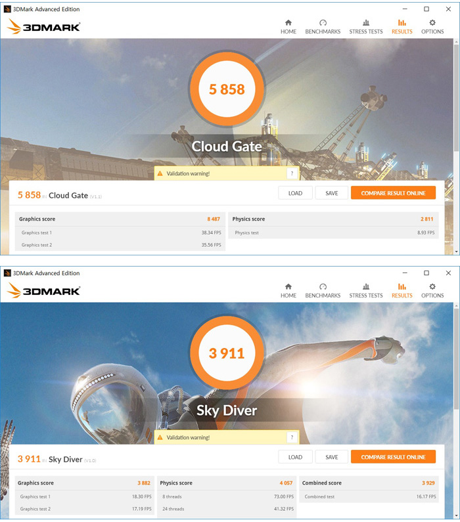
Task: Open help question mark on Cloud Gate warning
Action: coord(292,173)
